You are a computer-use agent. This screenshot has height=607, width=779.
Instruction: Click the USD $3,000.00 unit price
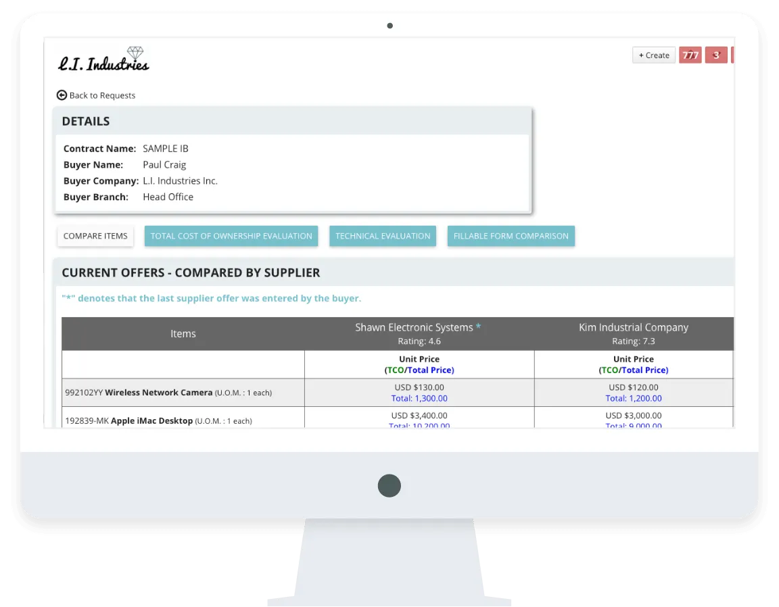[x=634, y=415]
